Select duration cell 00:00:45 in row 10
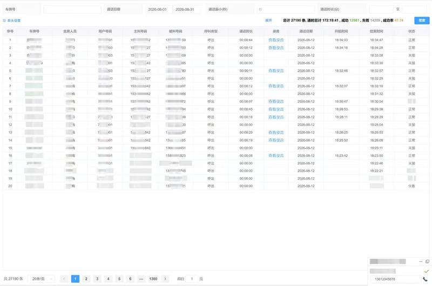 246,109
